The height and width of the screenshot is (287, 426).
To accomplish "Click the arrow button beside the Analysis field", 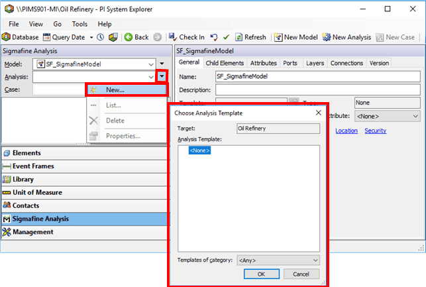I will (x=162, y=77).
